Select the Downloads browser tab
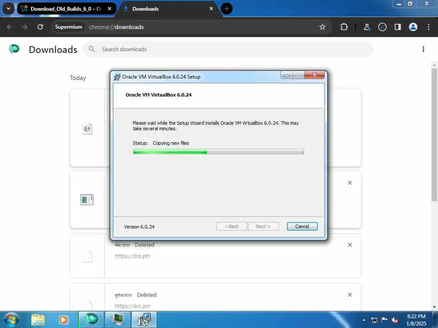 168,9
